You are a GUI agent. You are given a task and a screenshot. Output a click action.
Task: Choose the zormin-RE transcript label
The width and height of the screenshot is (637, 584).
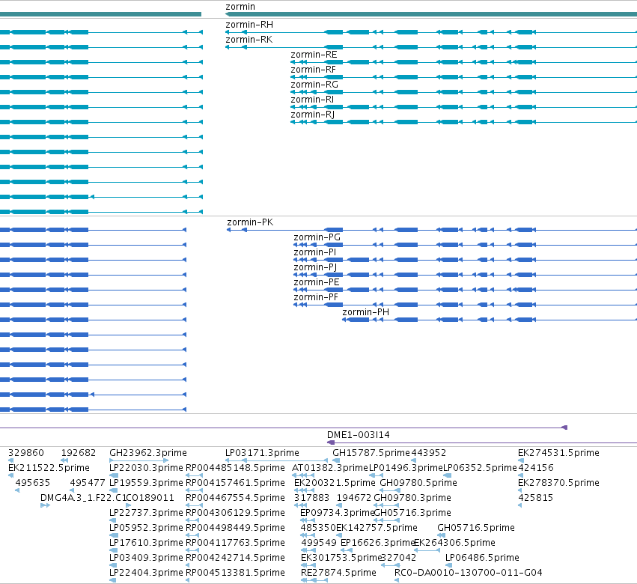point(314,55)
